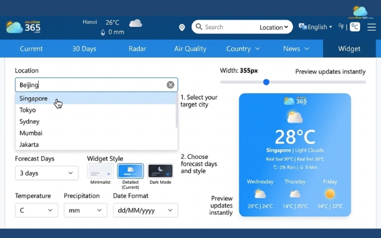Click the raindrop icon next to 0 mm
Viewport: 381px width, 238px height.
pyautogui.click(x=103, y=32)
